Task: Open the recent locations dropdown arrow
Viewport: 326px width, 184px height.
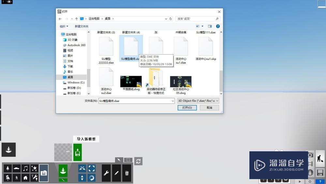Action: (72, 19)
